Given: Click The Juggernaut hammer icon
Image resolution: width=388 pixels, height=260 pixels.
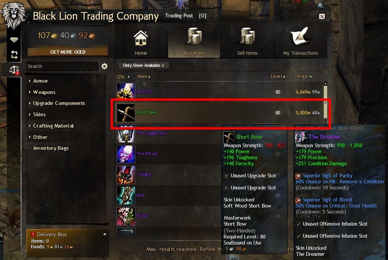Looking at the screenshot, I should (x=126, y=134).
